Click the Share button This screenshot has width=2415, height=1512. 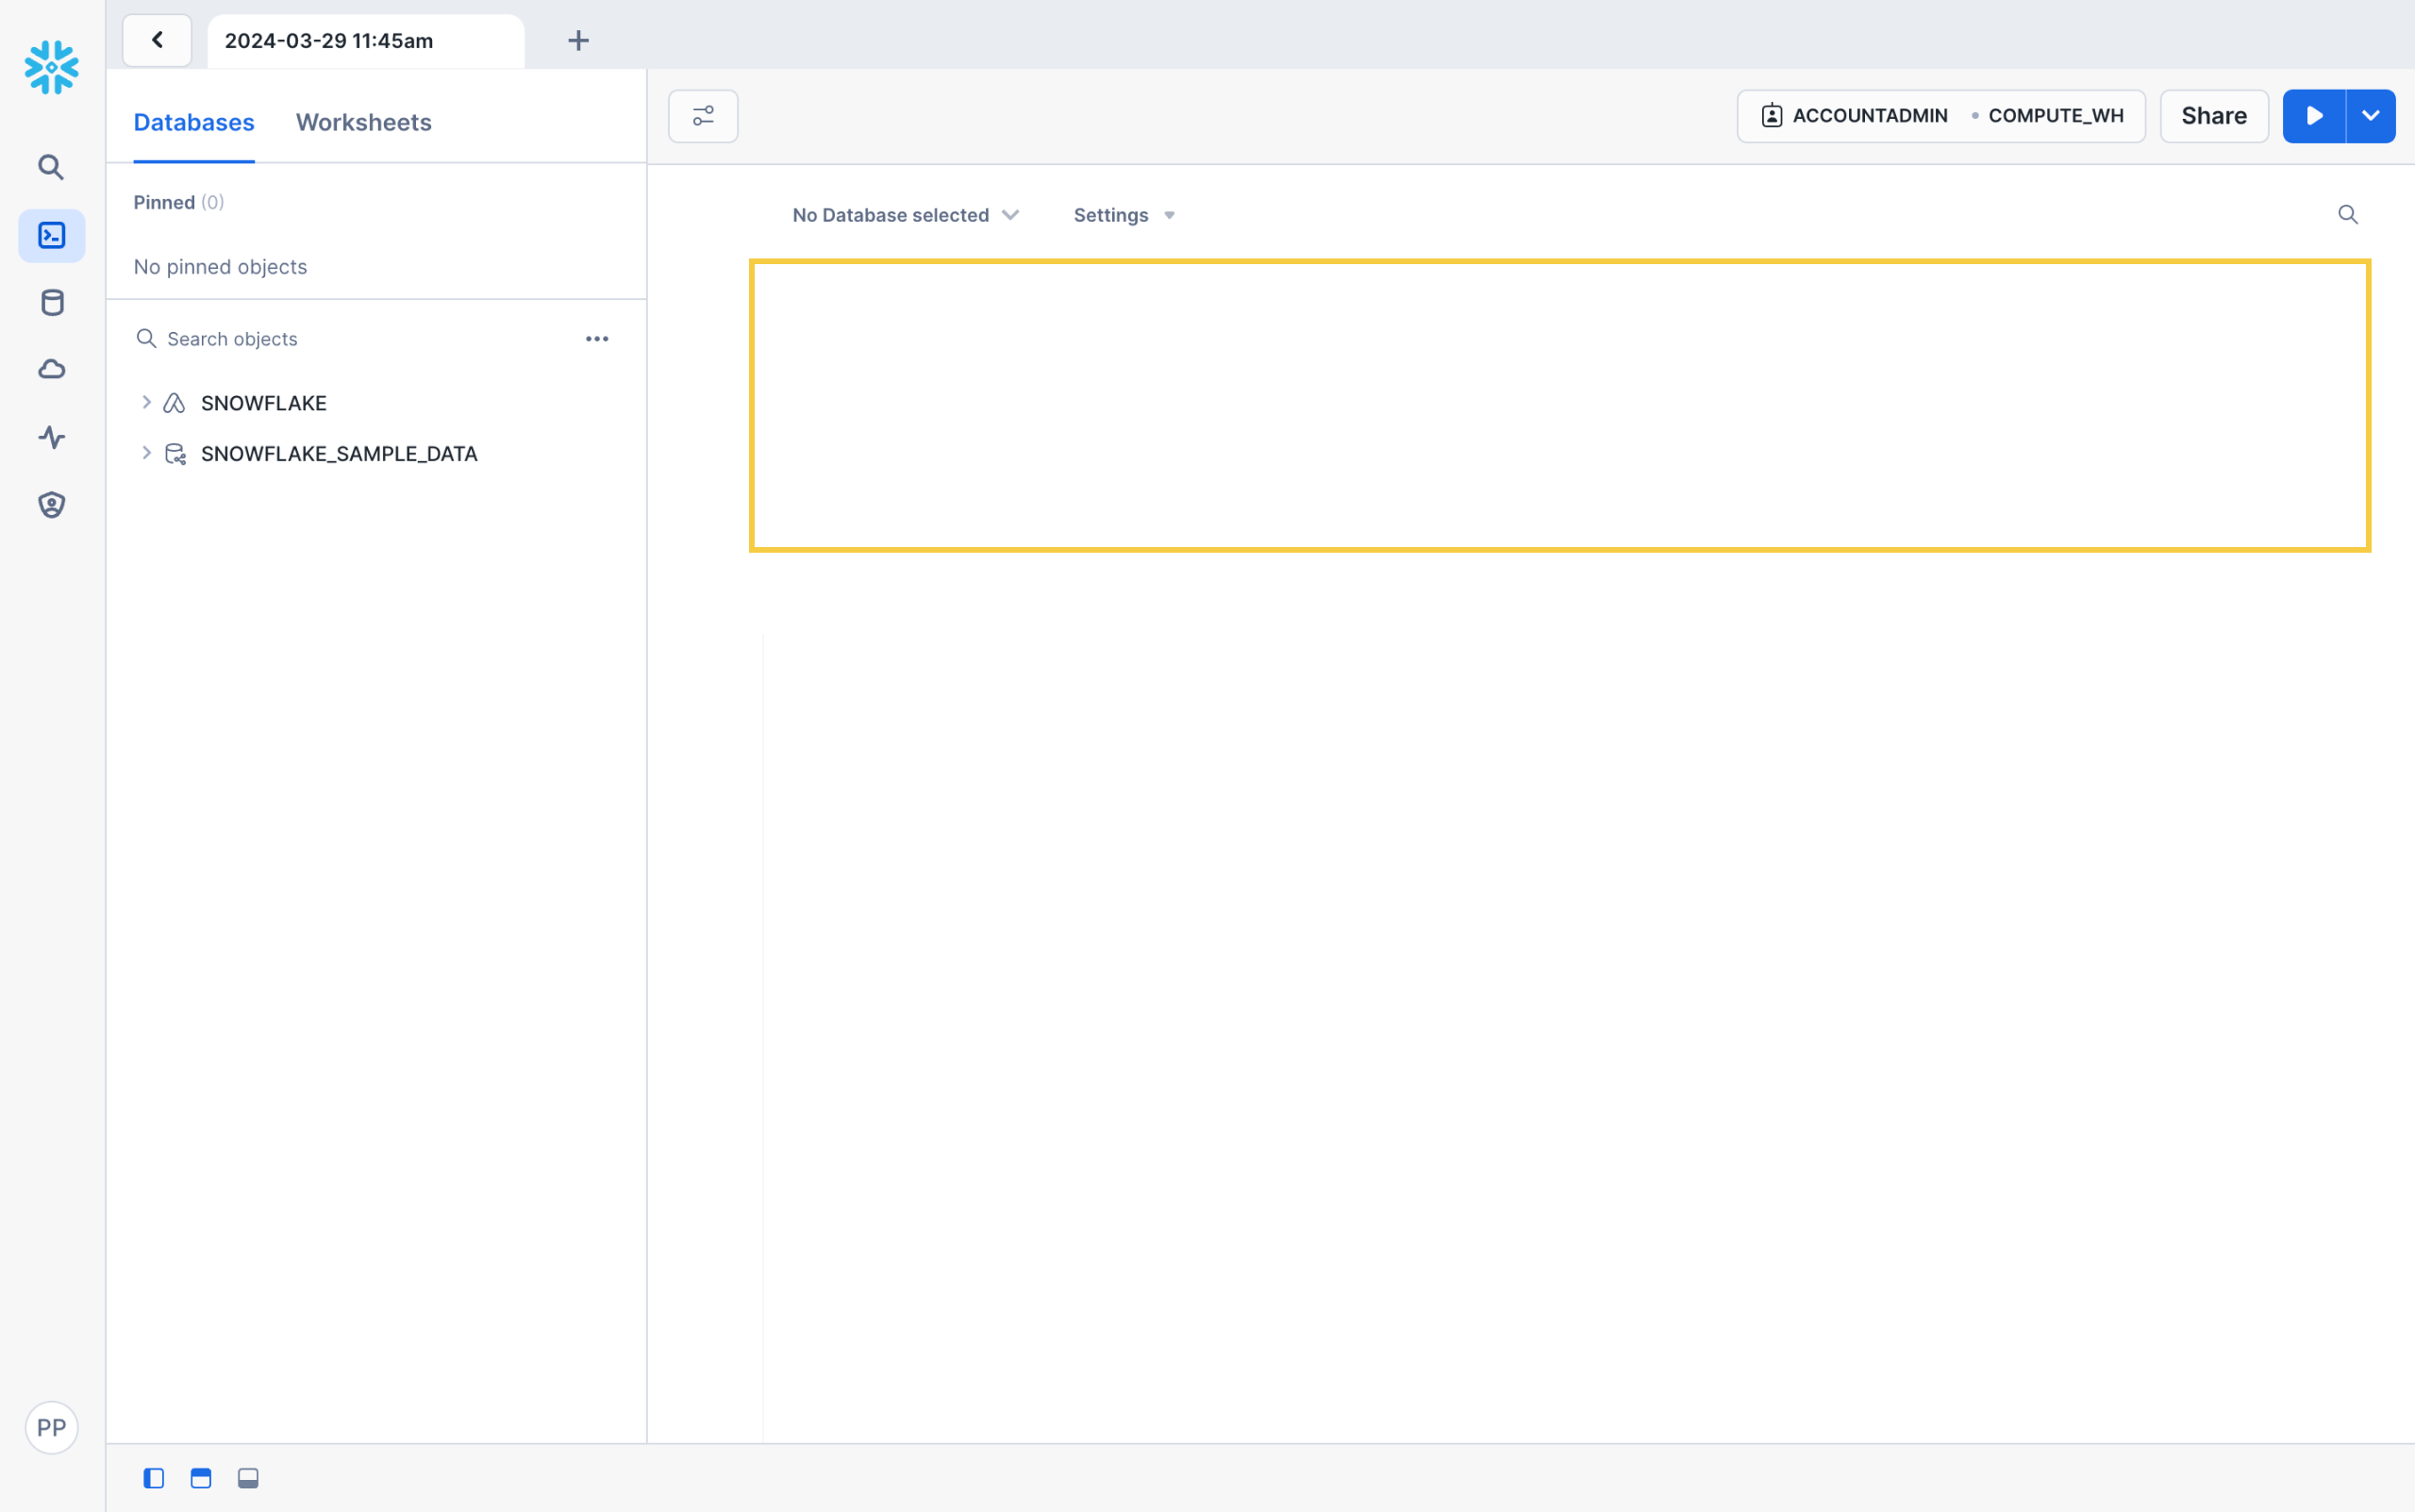tap(2213, 116)
